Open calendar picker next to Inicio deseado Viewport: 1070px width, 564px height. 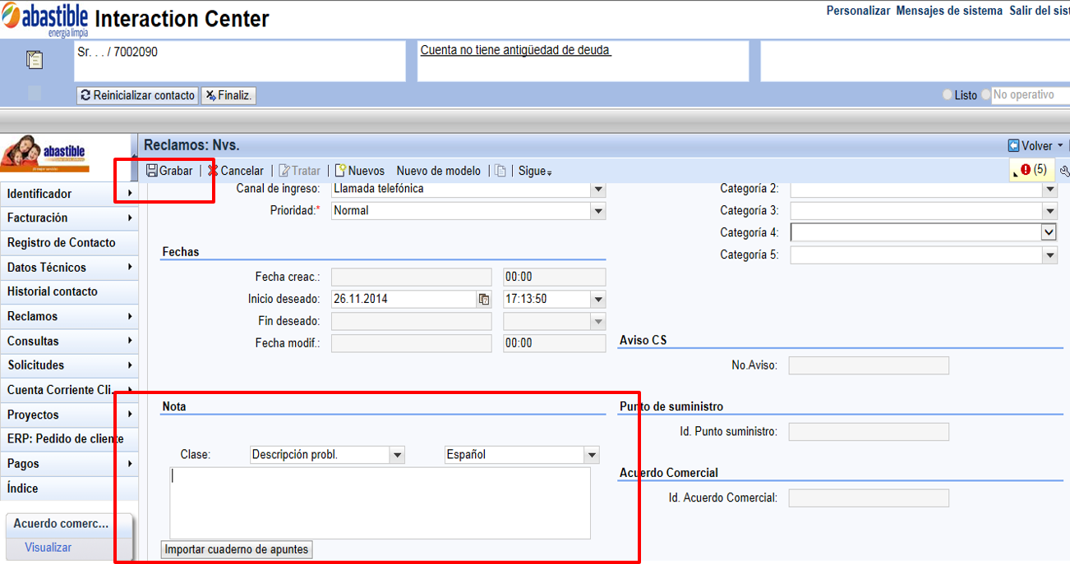pyautogui.click(x=484, y=300)
